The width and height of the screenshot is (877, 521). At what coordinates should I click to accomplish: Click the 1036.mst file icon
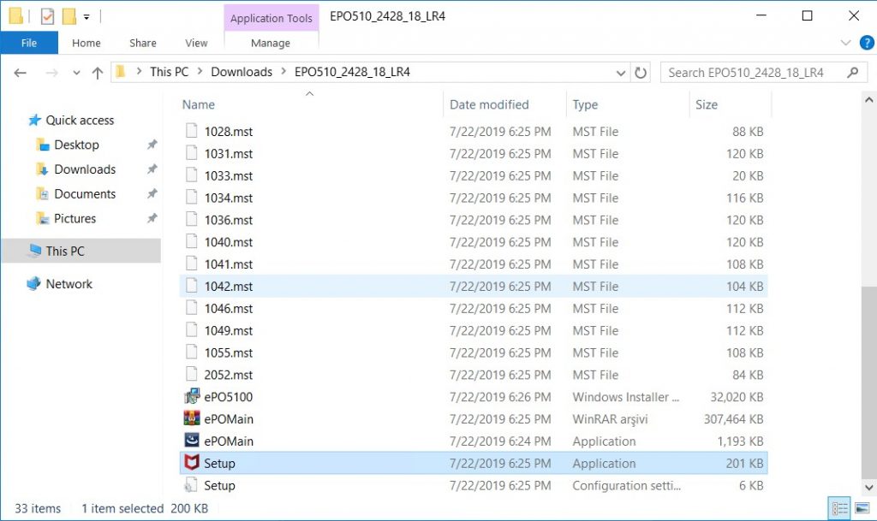click(191, 220)
